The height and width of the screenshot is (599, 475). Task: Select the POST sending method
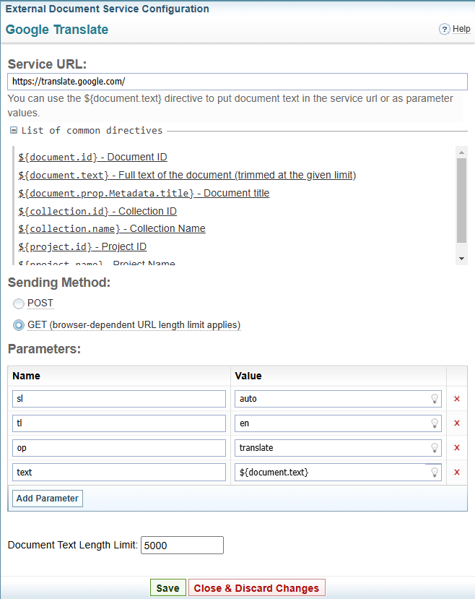pos(19,303)
